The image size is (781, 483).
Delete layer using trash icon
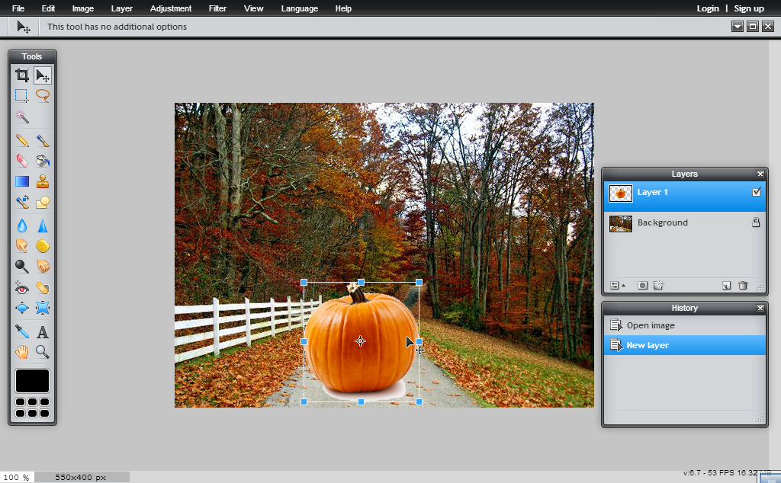pyautogui.click(x=743, y=286)
